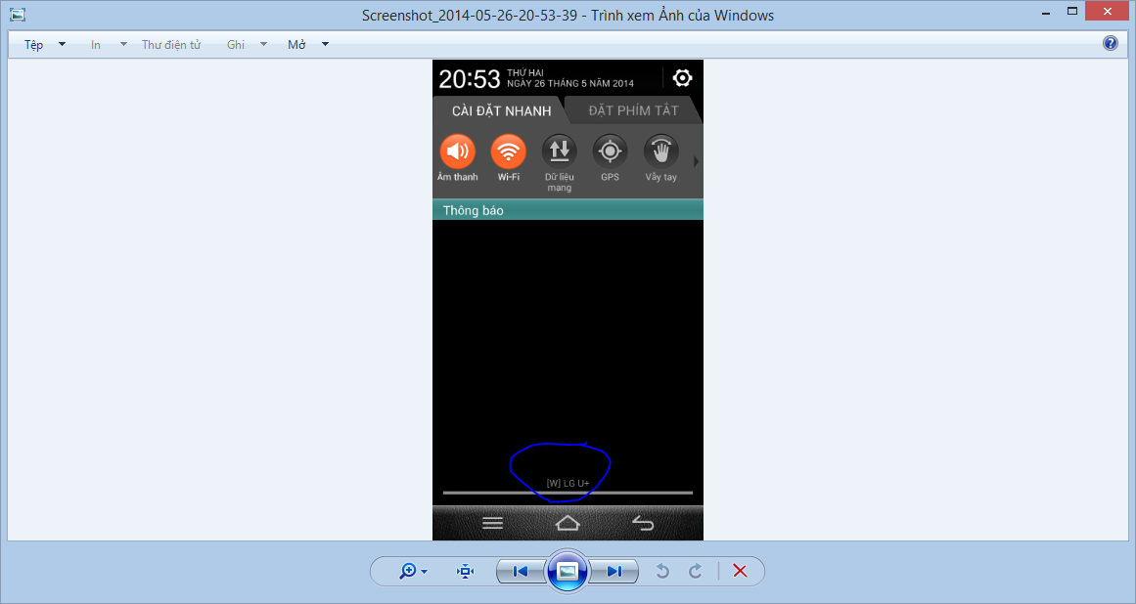This screenshot has width=1136, height=604.
Task: Open the zoom magnifier control
Action: [x=408, y=571]
